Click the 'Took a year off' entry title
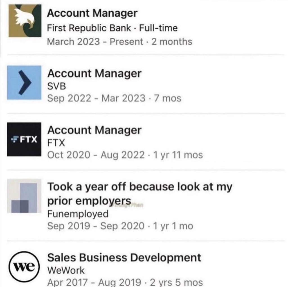This screenshot has width=288, height=287. point(140,194)
